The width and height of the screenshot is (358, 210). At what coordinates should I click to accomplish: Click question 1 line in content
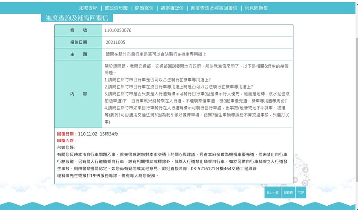158,80
